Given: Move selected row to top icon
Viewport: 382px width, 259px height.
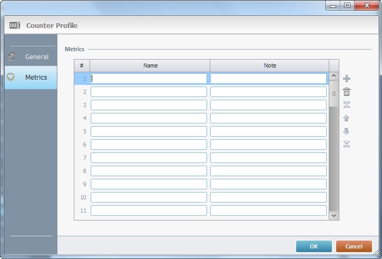Looking at the screenshot, I should pyautogui.click(x=346, y=105).
